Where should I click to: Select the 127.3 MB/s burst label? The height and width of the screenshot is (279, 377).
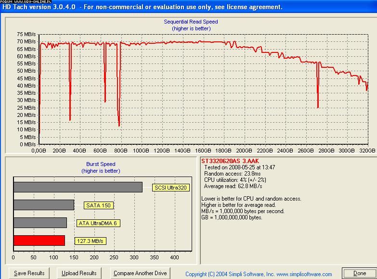(x=90, y=241)
